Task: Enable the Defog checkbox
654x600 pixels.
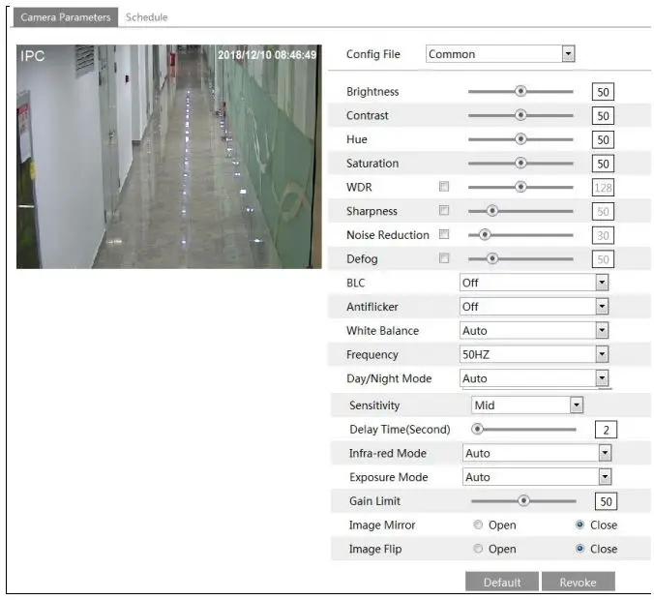Action: [x=444, y=257]
